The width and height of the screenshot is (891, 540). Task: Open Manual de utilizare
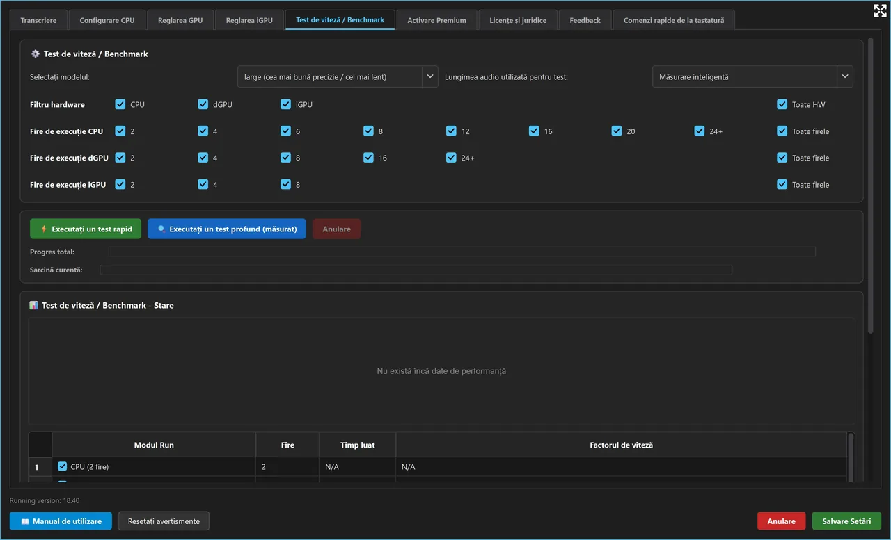[x=61, y=521]
